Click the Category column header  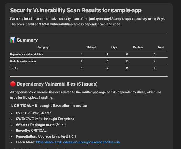point(43,47)
